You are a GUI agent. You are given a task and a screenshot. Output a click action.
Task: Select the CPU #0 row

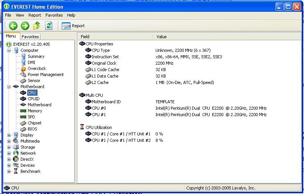(x=176, y=108)
